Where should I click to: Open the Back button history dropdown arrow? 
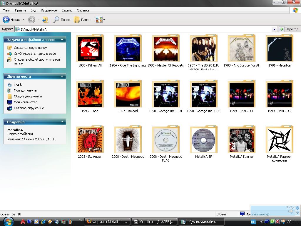24,20
